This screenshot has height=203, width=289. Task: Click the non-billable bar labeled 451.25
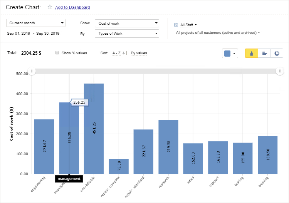94,129
